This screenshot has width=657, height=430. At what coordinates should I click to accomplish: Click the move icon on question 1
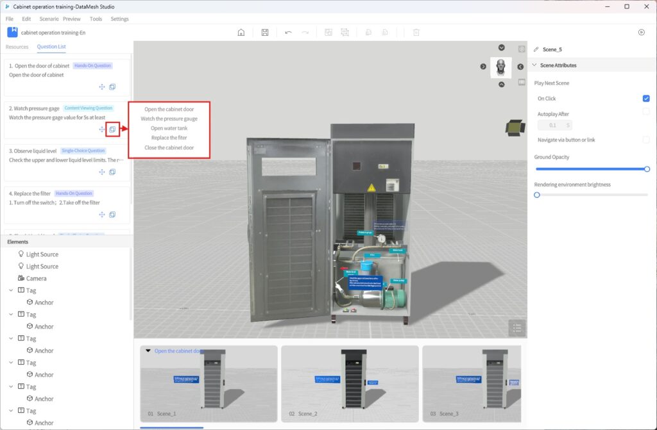click(101, 87)
